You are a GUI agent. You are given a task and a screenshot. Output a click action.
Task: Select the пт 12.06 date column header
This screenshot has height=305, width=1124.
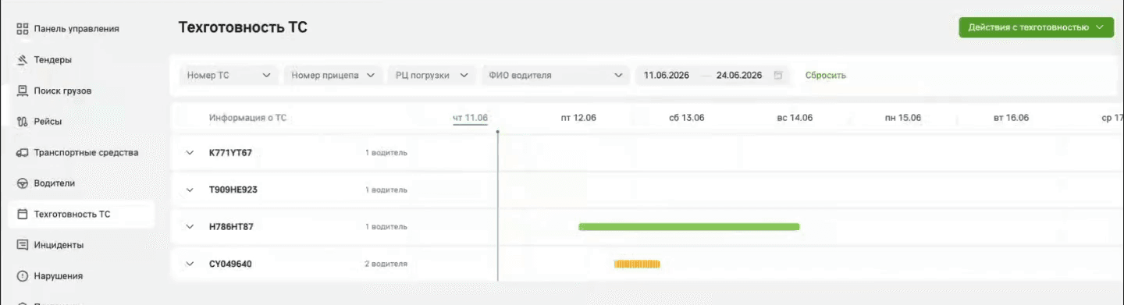[x=578, y=118]
